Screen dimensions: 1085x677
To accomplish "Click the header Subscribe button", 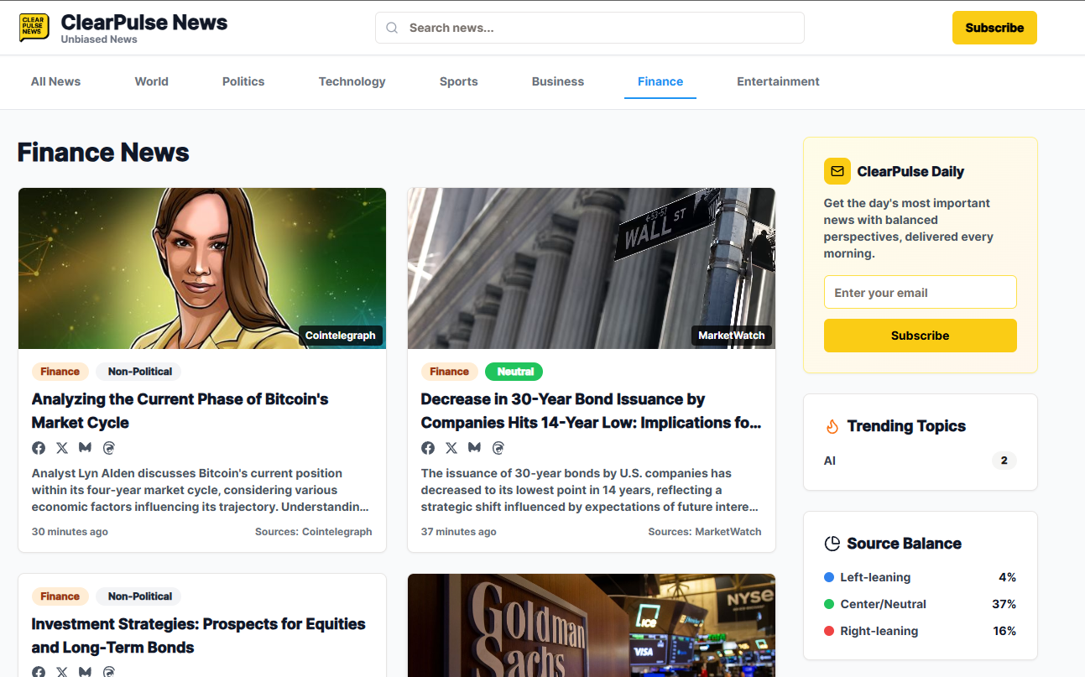I will coord(994,28).
